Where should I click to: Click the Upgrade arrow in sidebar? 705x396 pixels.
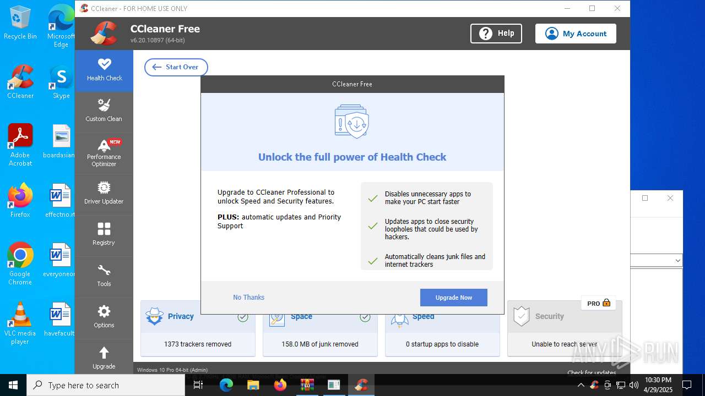[104, 357]
